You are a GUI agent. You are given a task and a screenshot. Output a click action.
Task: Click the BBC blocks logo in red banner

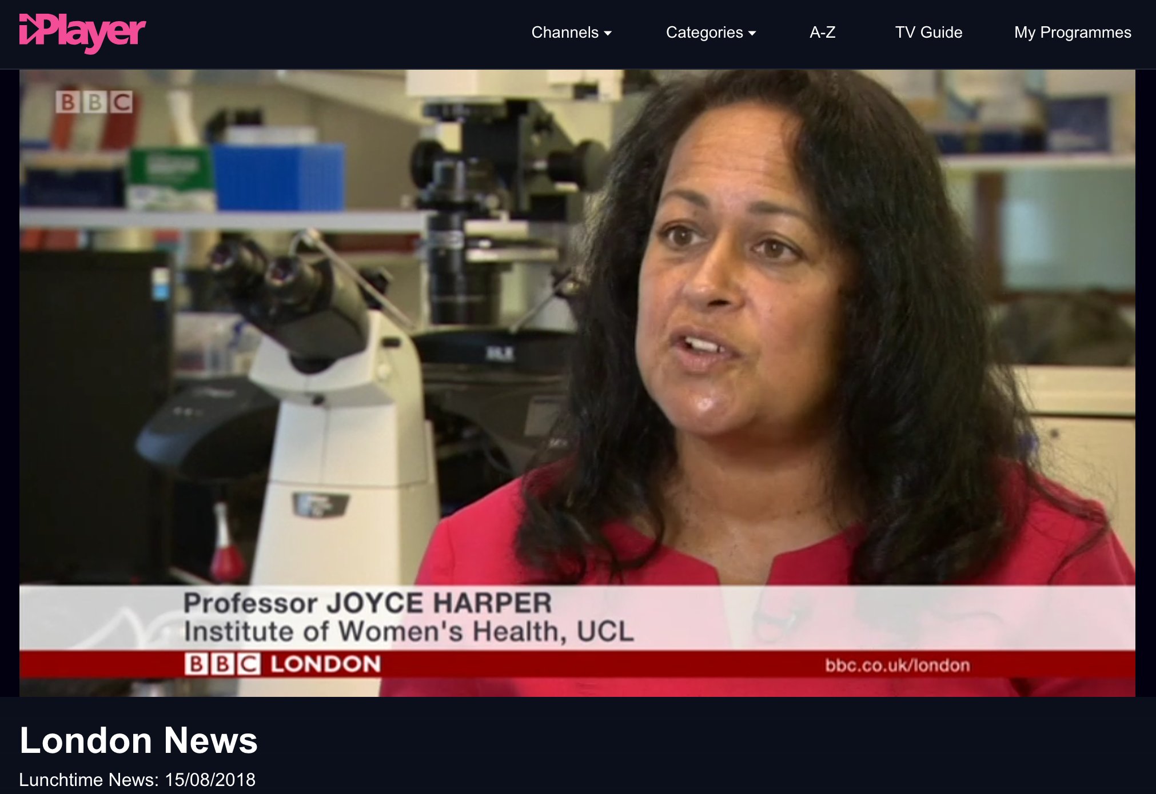[222, 664]
